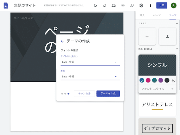Image resolution: width=180 pixels, height=135 pixels.
Task: Open the device preview mode
Action: coord(114,6)
